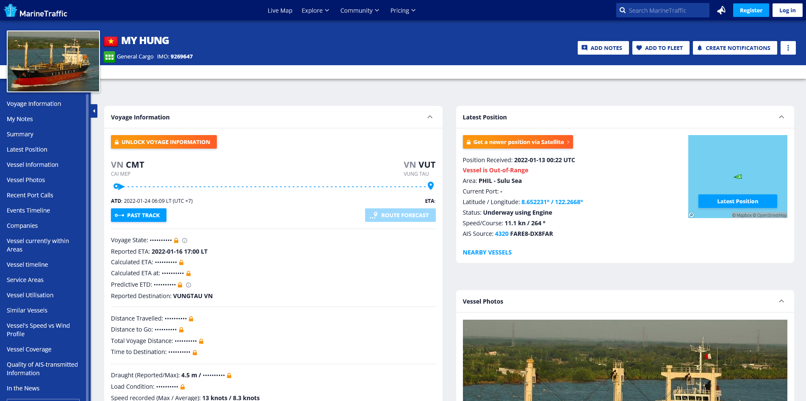Open the Pricing dropdown menu
The height and width of the screenshot is (401, 806).
pyautogui.click(x=403, y=11)
